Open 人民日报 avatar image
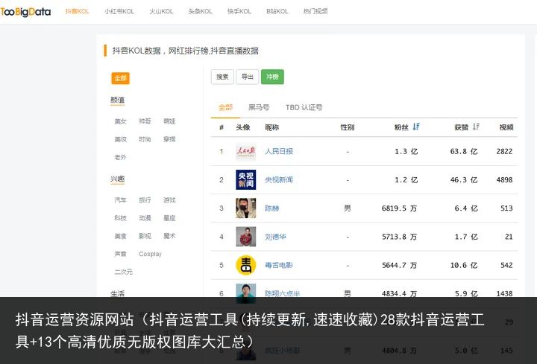This screenshot has width=537, height=364. 246,151
